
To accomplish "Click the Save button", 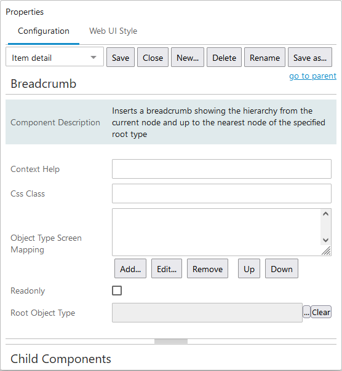I will pyautogui.click(x=121, y=57).
